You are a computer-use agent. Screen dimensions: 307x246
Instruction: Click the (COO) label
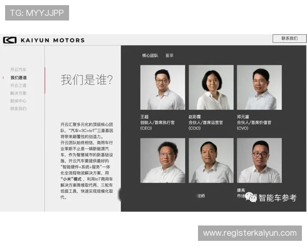point(194,128)
